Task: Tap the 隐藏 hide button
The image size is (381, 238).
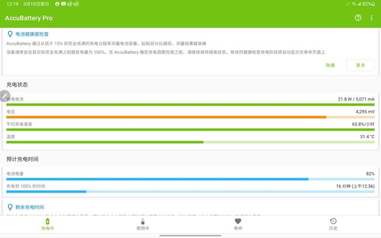Action: coord(330,65)
